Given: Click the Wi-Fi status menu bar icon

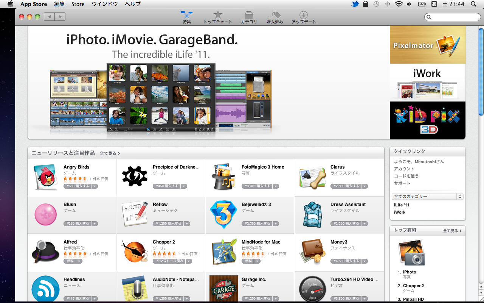Looking at the screenshot, I should click(x=399, y=4).
